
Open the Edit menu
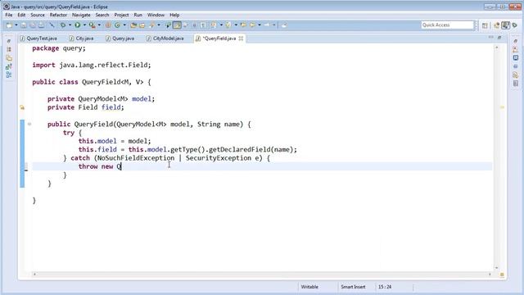(21, 15)
